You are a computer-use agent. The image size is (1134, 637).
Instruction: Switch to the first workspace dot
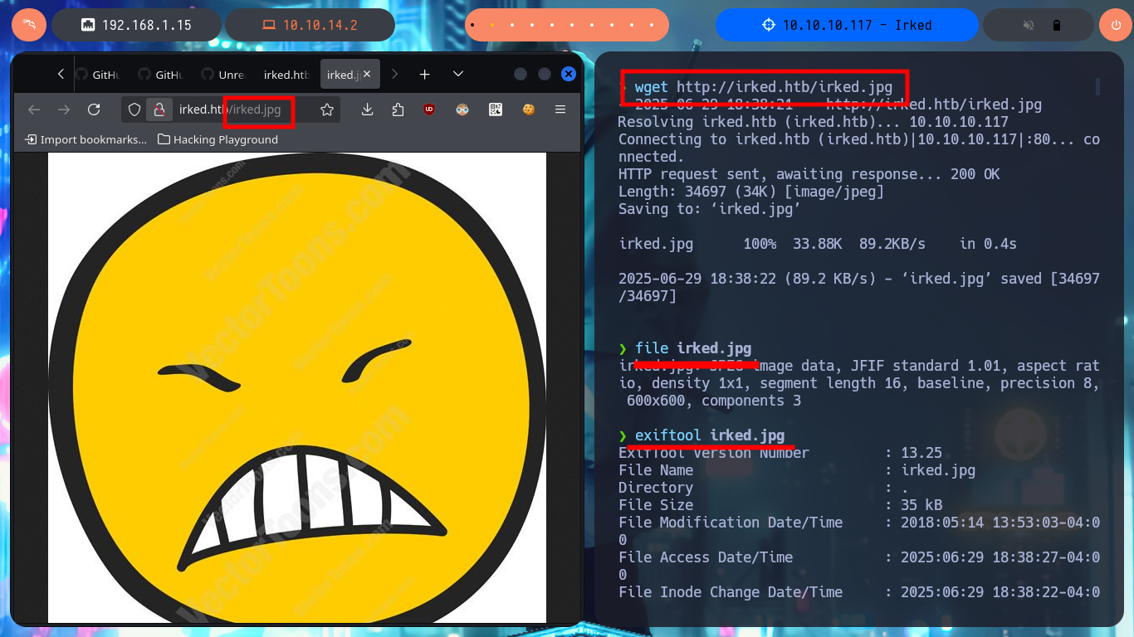pyautogui.click(x=472, y=25)
